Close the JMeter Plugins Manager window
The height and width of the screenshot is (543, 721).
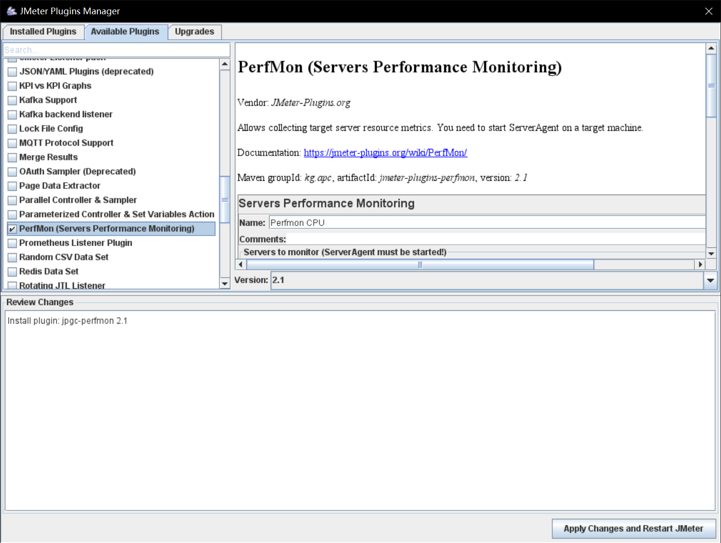coord(709,11)
